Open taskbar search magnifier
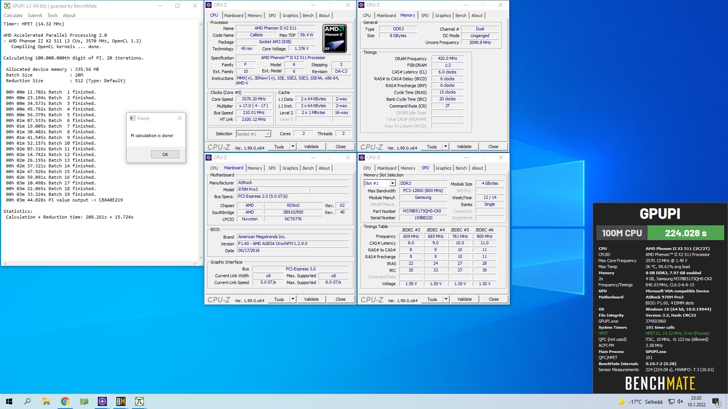 [x=27, y=401]
